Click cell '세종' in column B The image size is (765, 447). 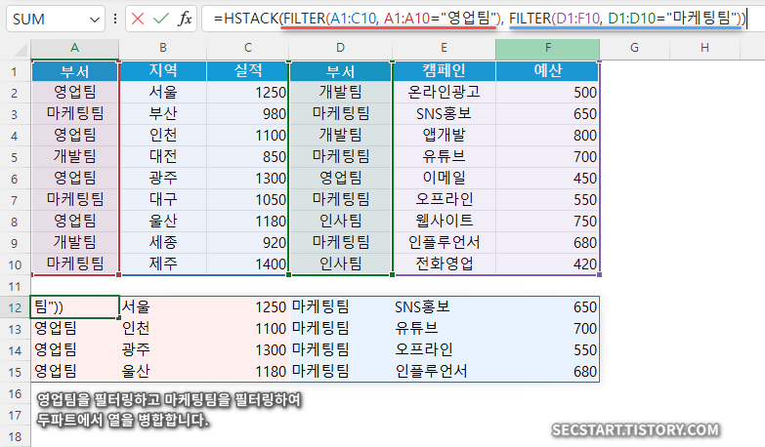point(163,242)
